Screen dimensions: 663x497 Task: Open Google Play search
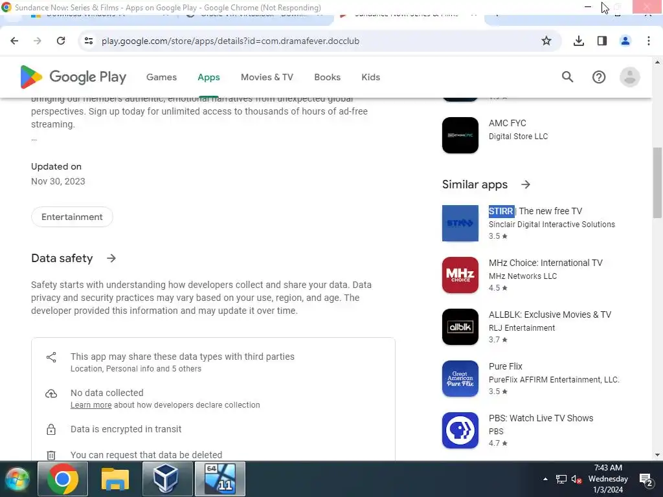[567, 77]
